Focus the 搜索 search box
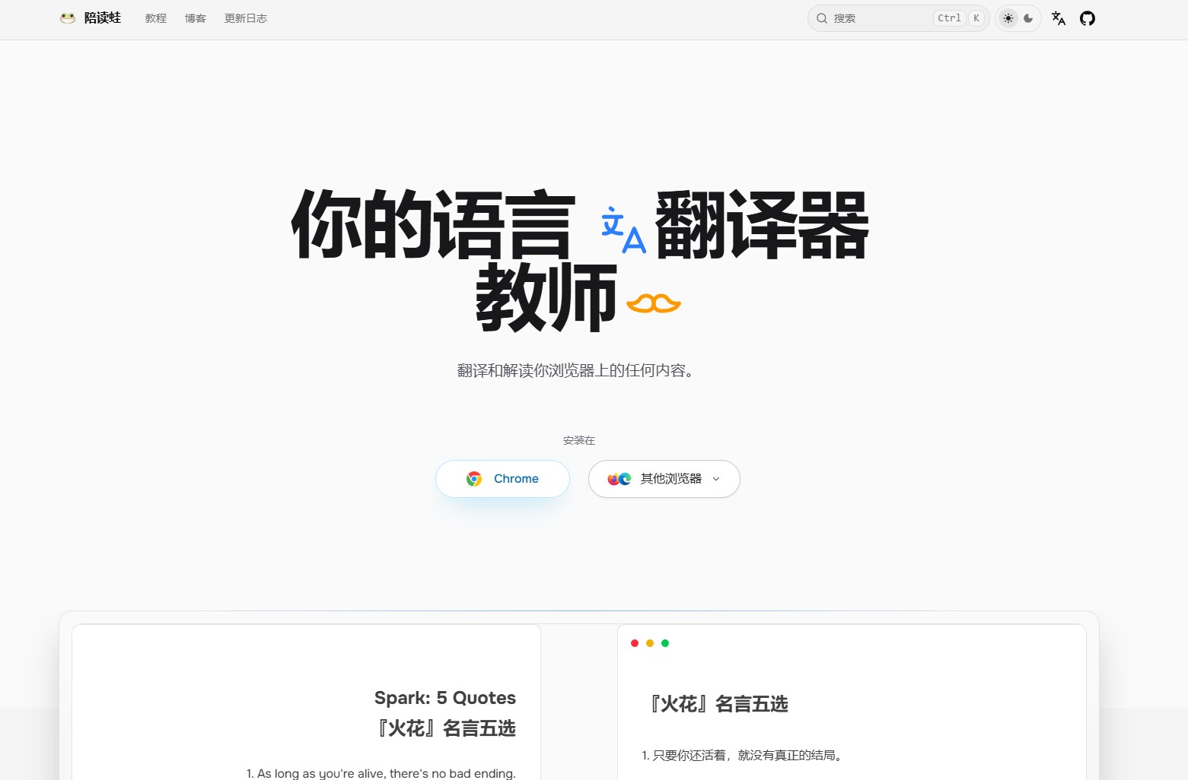Image resolution: width=1188 pixels, height=780 pixels. 898,18
